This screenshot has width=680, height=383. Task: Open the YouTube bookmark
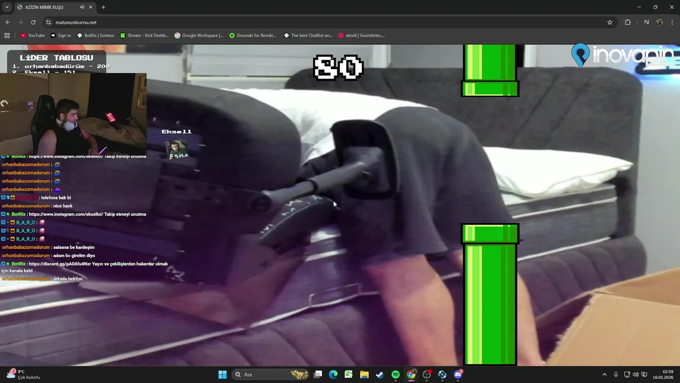tap(32, 35)
